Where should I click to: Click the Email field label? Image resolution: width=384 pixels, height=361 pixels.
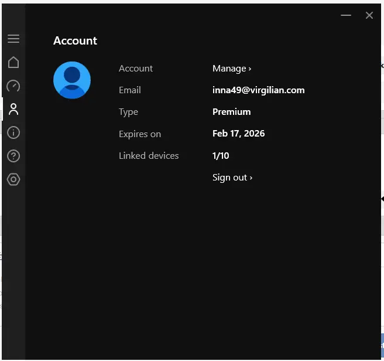point(130,90)
